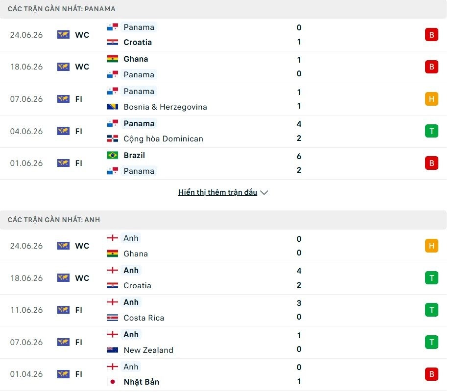This screenshot has width=454, height=392.
Task: Open Hiển thị thêm trận đấu link
Action: point(217,192)
